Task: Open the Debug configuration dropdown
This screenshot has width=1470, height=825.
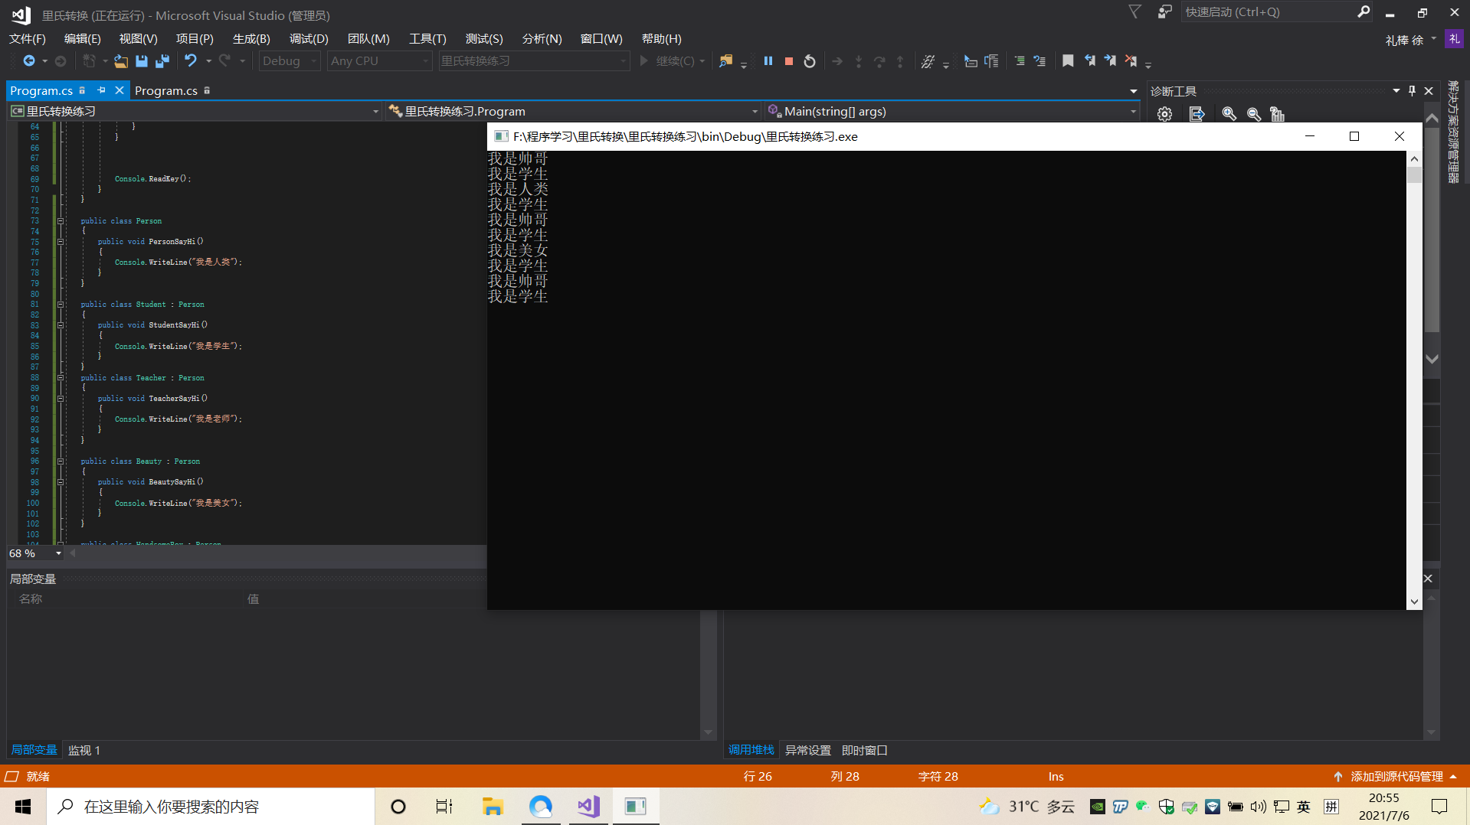Action: [290, 61]
